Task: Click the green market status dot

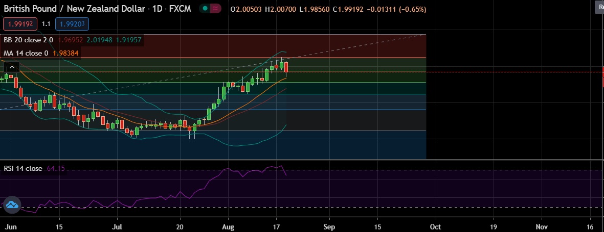Action: pos(205,9)
